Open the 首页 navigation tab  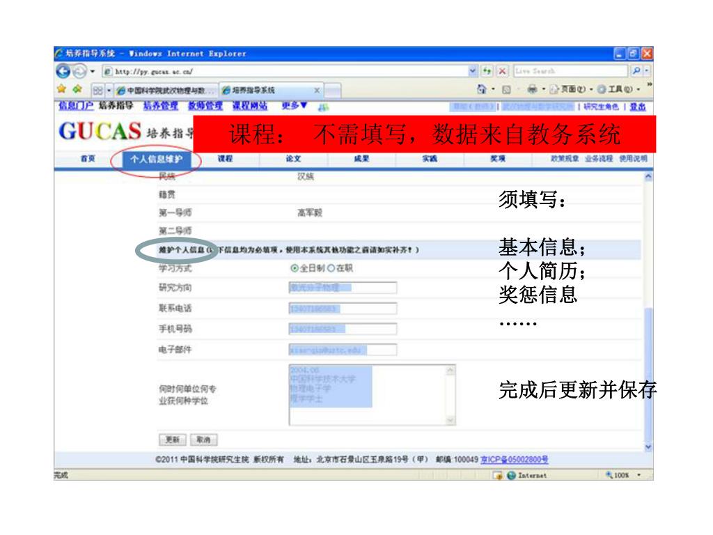(x=88, y=159)
